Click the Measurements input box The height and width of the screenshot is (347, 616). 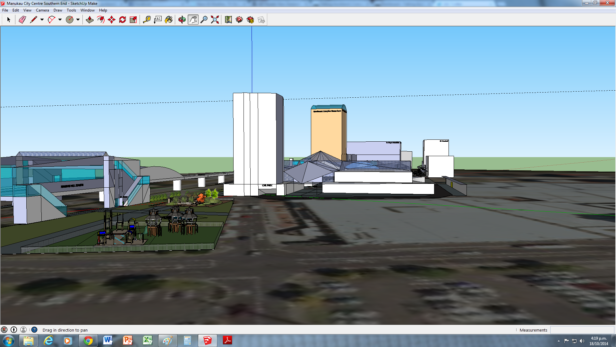582,330
